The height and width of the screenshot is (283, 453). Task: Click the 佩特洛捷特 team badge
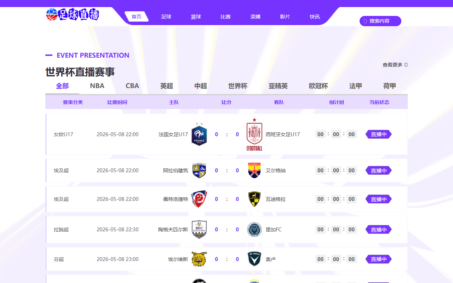(199, 199)
